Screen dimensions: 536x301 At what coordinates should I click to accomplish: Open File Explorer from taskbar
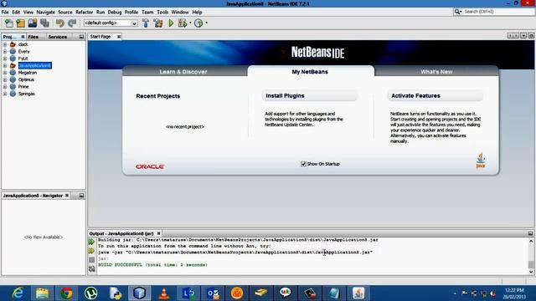point(42,293)
